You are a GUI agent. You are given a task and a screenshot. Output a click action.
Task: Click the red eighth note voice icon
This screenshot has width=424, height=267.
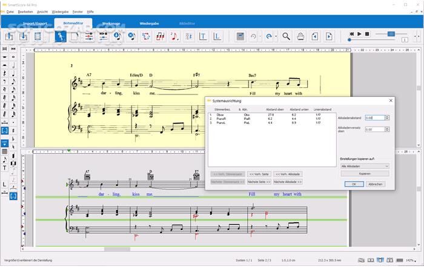coord(174,36)
